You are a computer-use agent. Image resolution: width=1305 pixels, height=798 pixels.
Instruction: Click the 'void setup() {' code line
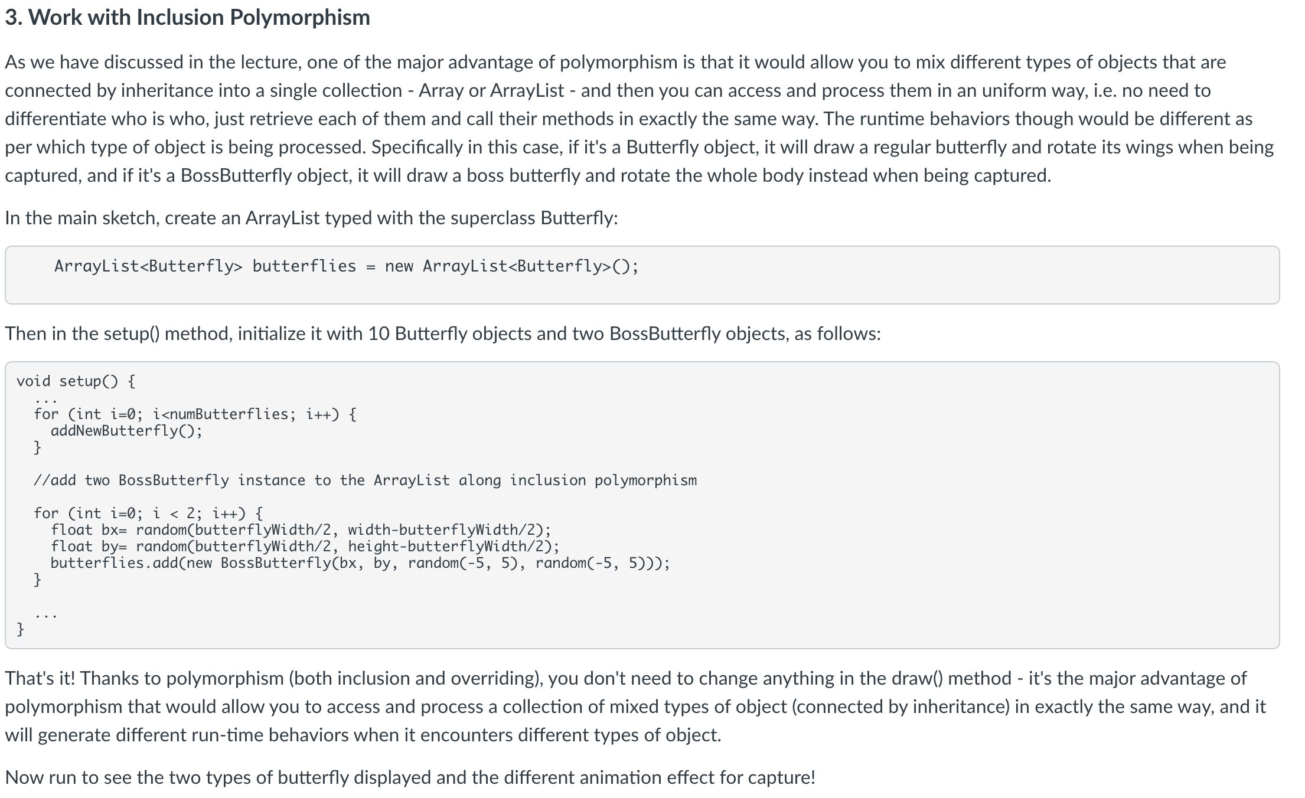click(76, 381)
